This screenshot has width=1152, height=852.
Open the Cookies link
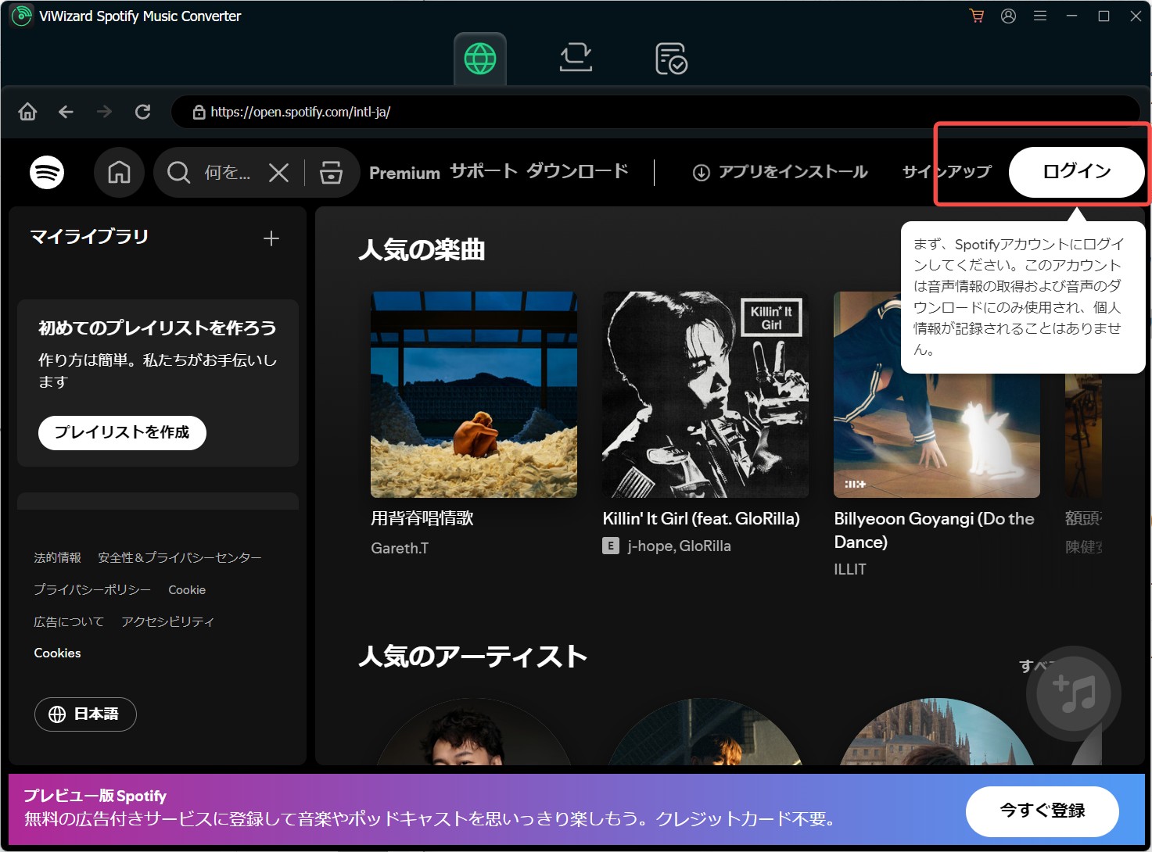pos(57,653)
